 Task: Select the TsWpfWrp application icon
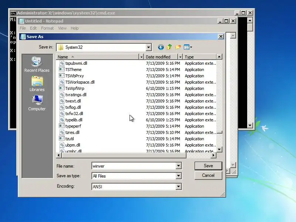(62, 88)
